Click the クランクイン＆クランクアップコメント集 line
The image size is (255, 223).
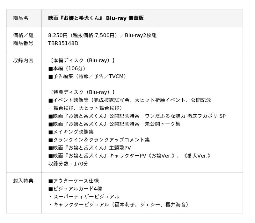click(x=99, y=140)
